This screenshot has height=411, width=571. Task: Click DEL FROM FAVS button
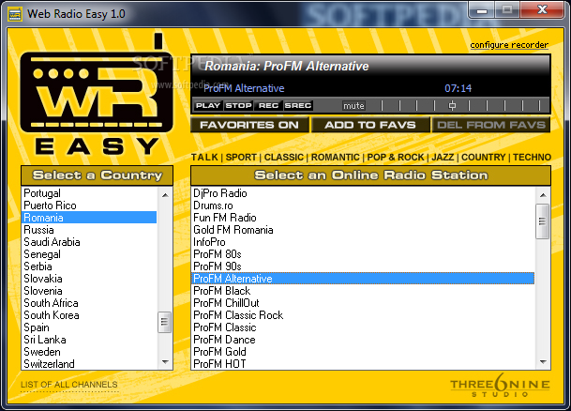[x=491, y=125]
